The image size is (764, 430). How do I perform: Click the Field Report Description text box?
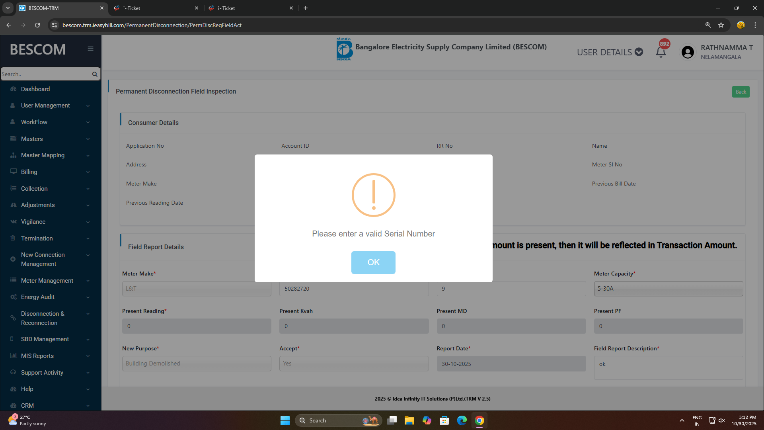pos(668,367)
